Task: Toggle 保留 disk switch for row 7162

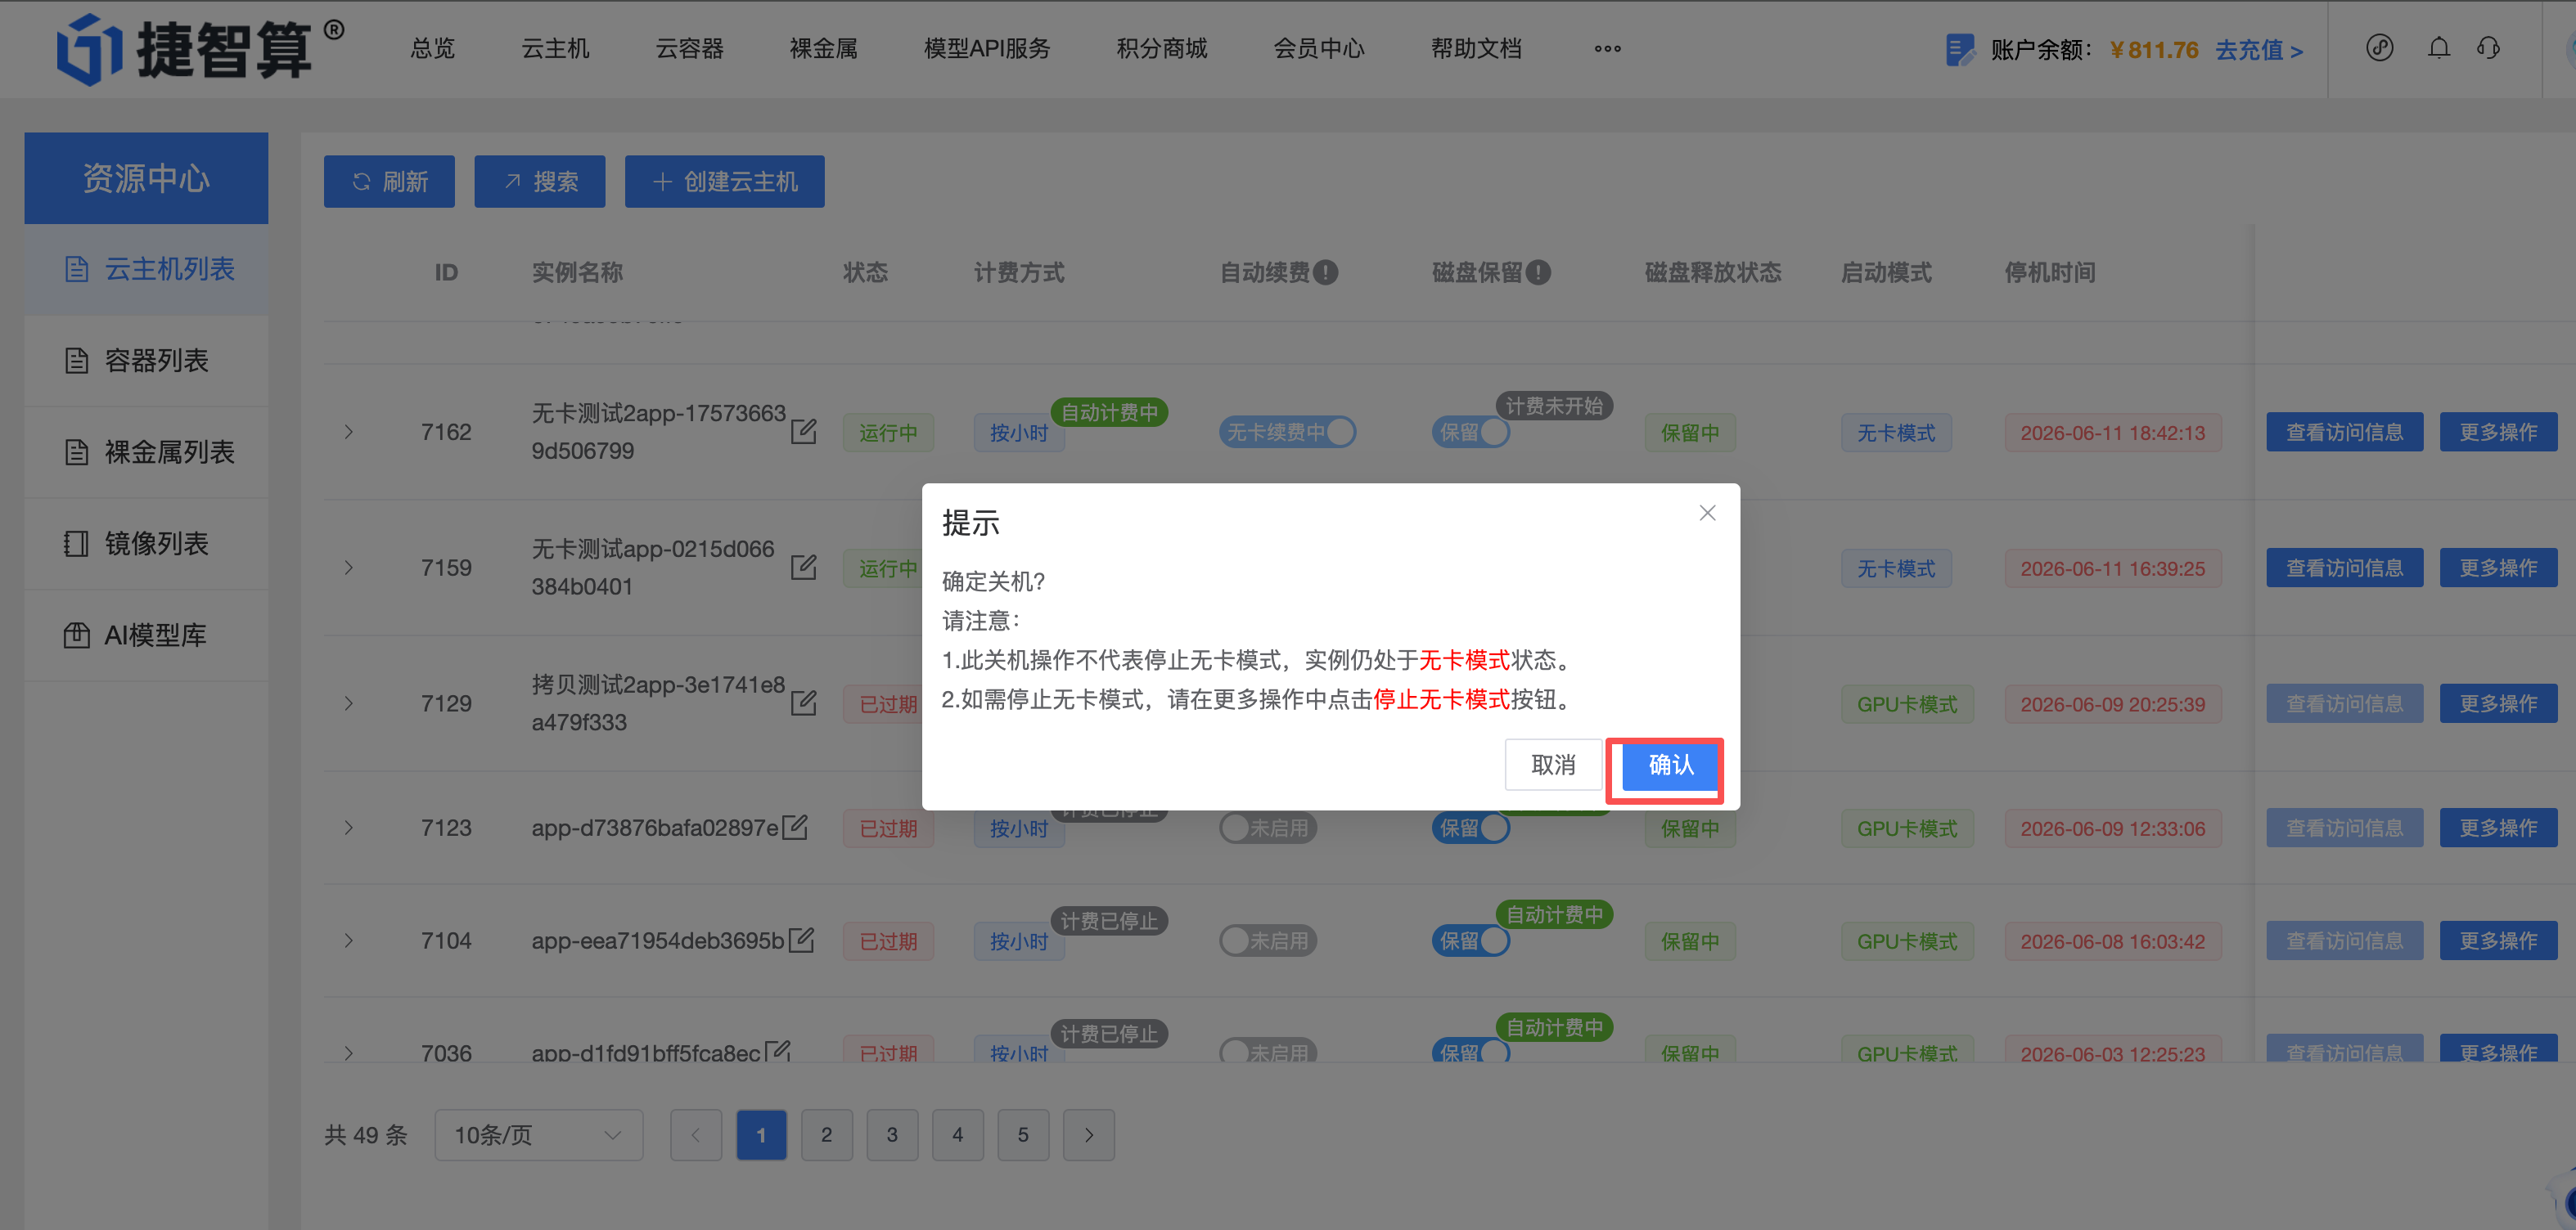Action: [x=1471, y=433]
